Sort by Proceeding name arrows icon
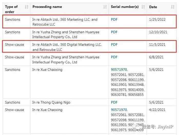 pyautogui.click(x=105, y=7)
